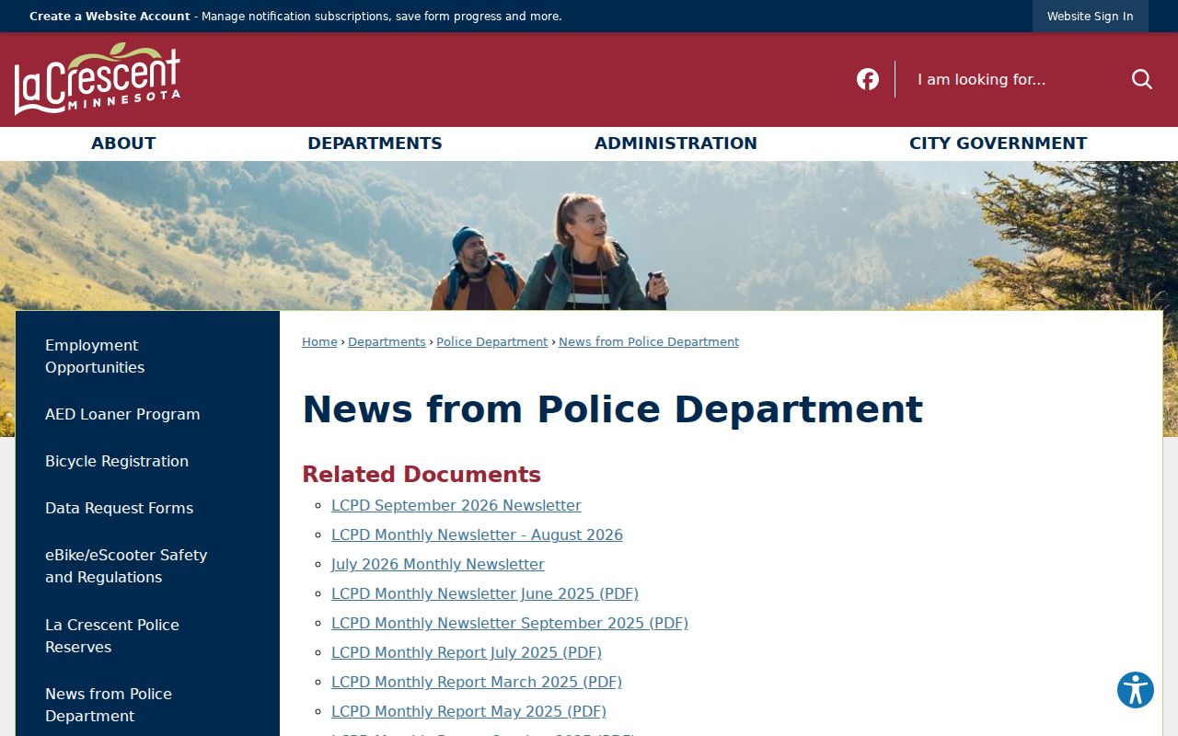This screenshot has width=1178, height=736.
Task: Open the ADMINISTRATION menu
Action: coord(676,144)
